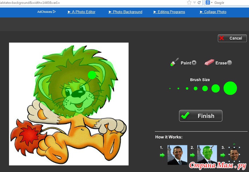Viewport: 249px width, 172px height.
Task: Enable the Erase radio button
Action: coord(230,63)
